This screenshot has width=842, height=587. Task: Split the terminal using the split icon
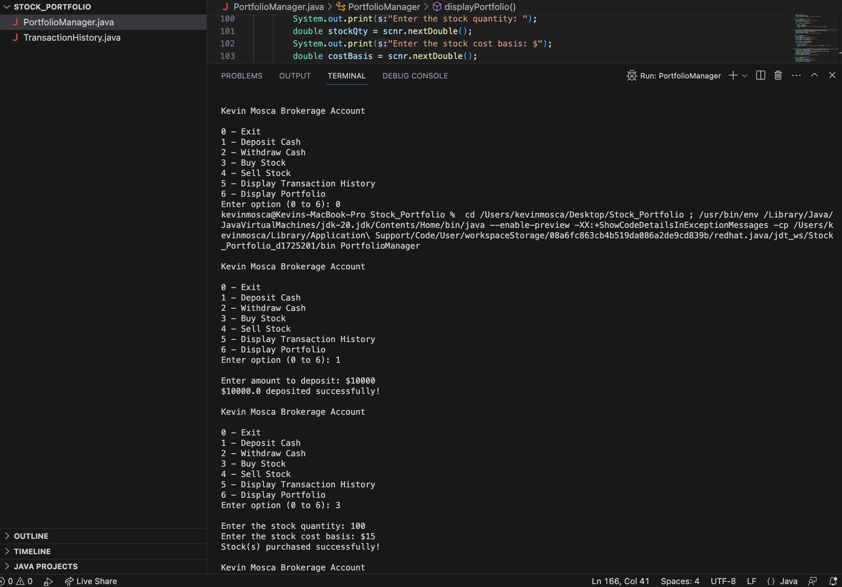click(761, 75)
